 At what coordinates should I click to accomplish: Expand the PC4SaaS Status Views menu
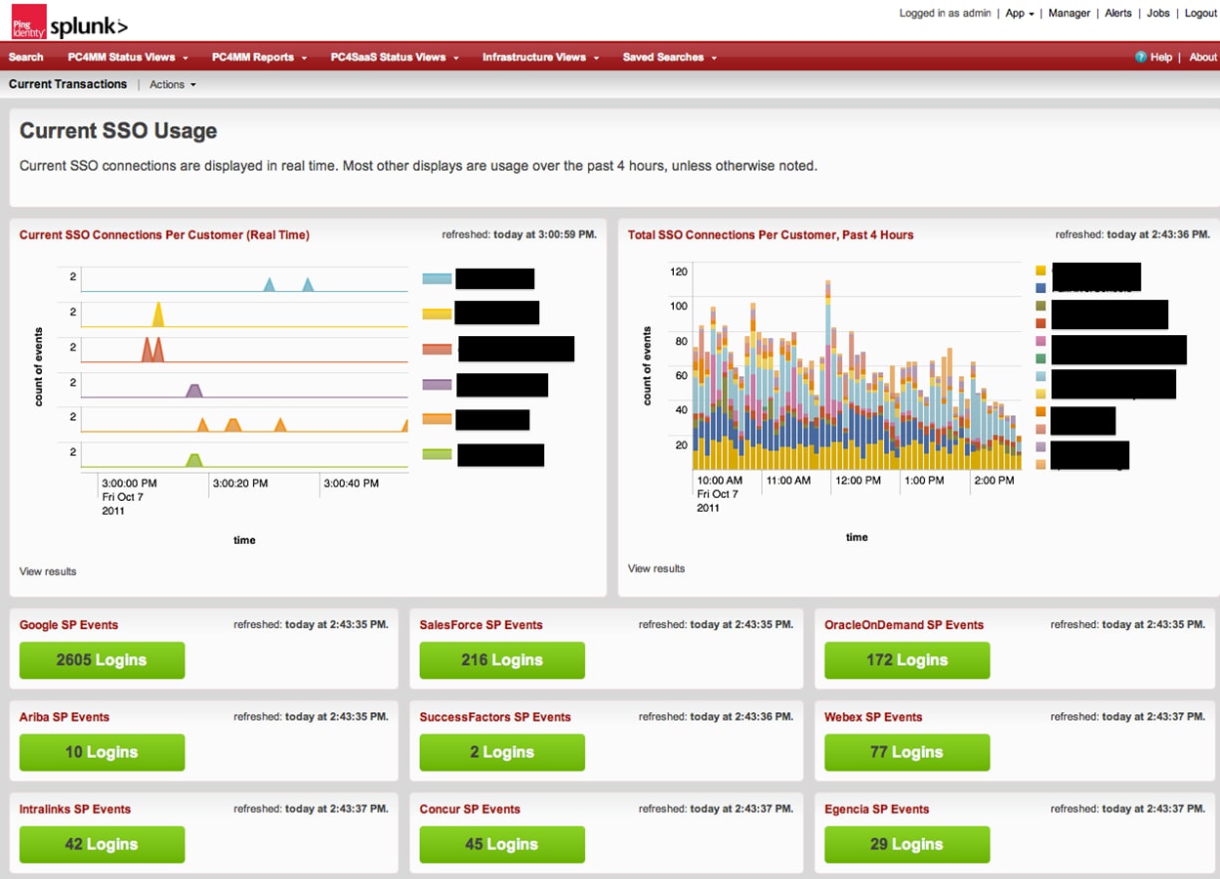tap(395, 58)
